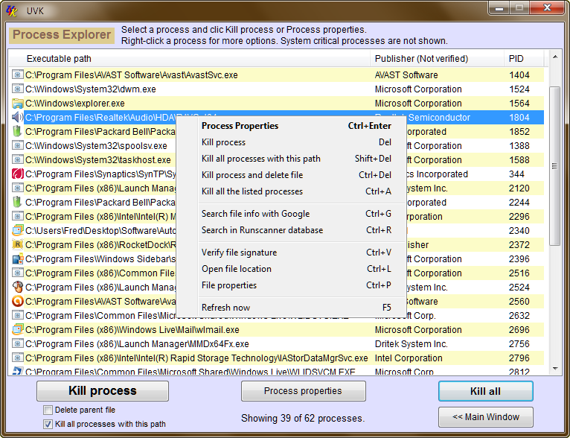Select the wlmail.exe process path

(132, 330)
